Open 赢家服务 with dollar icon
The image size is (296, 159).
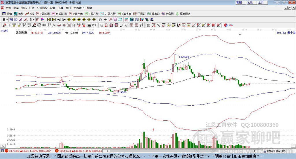pyautogui.click(x=183, y=14)
